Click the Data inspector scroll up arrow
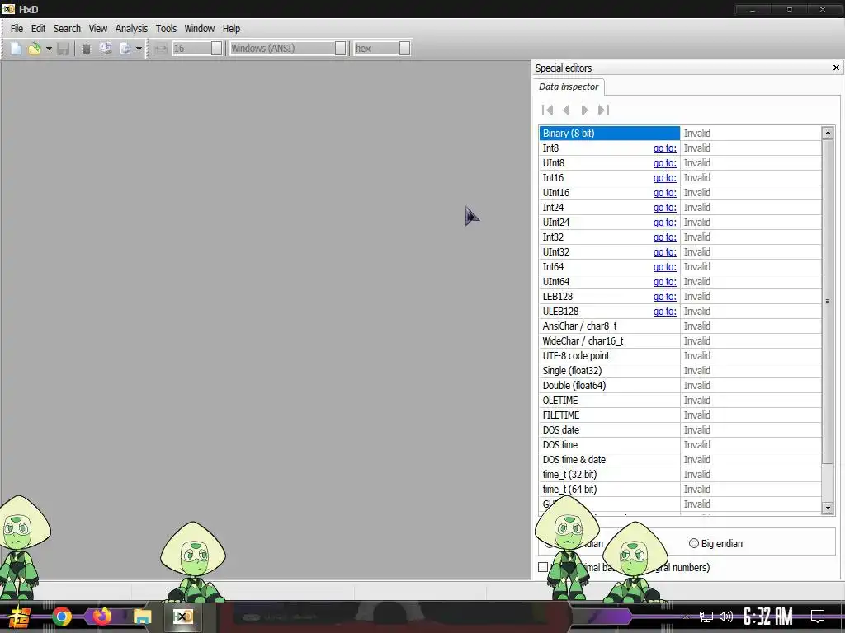The height and width of the screenshot is (633, 845). (828, 133)
